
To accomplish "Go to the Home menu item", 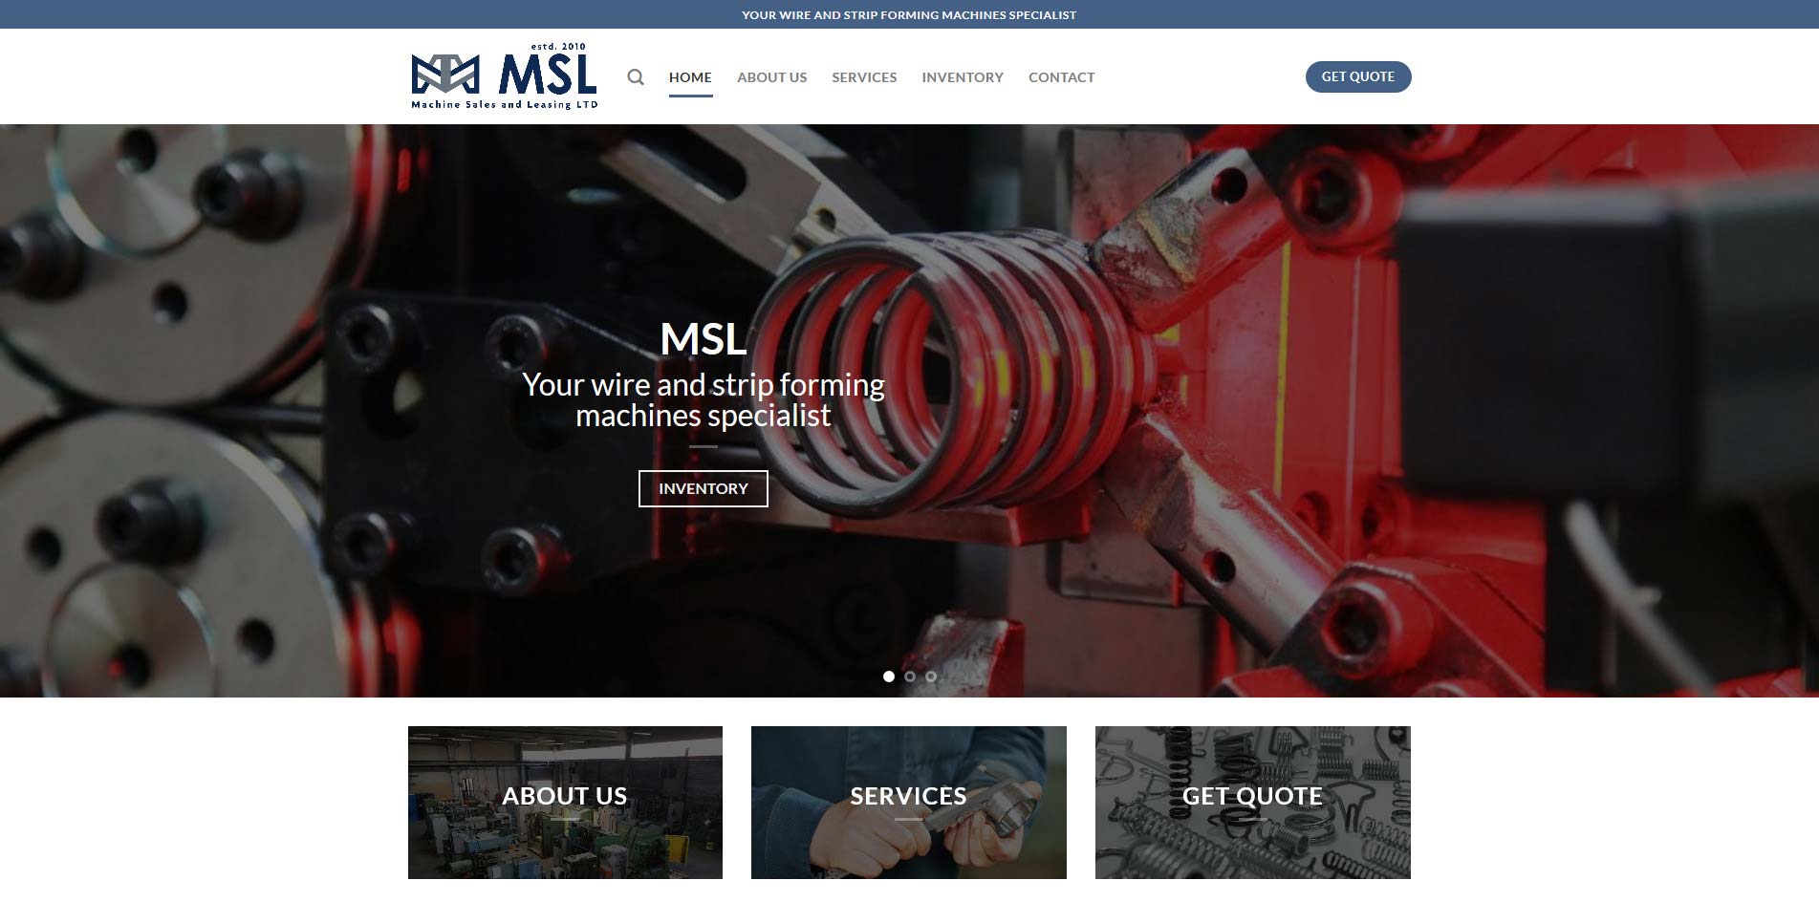I will [690, 77].
